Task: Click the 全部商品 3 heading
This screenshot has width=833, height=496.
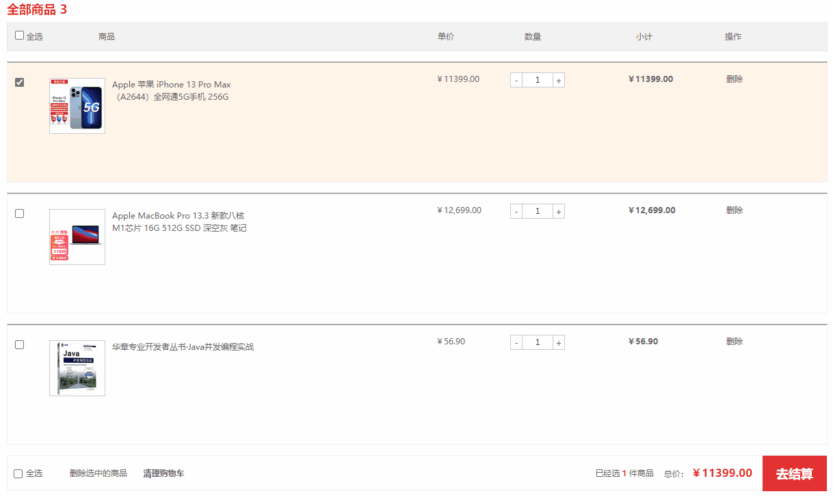Action: [x=37, y=10]
